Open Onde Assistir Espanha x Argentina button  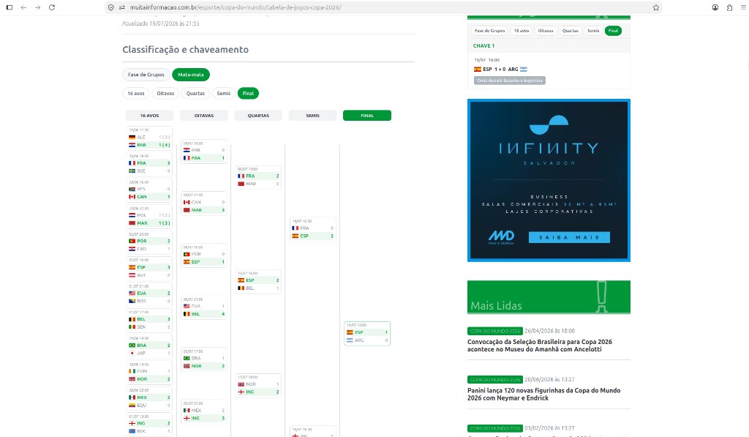pyautogui.click(x=510, y=81)
